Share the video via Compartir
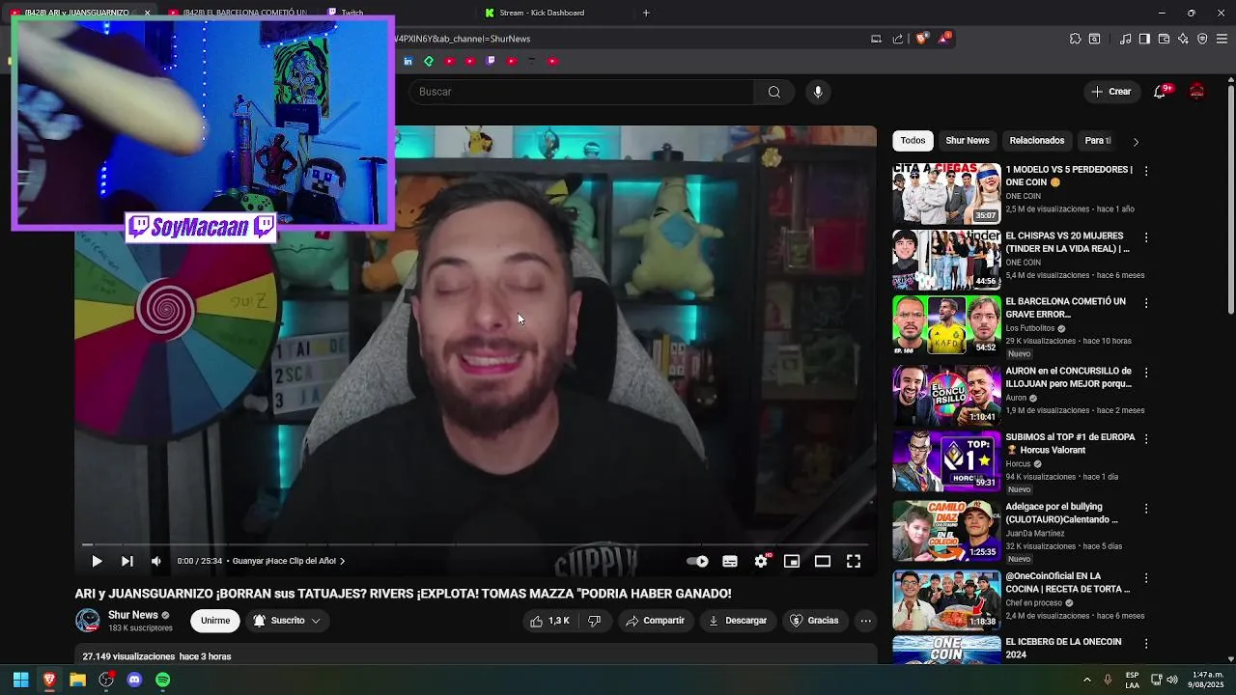The width and height of the screenshot is (1236, 695). click(x=655, y=621)
